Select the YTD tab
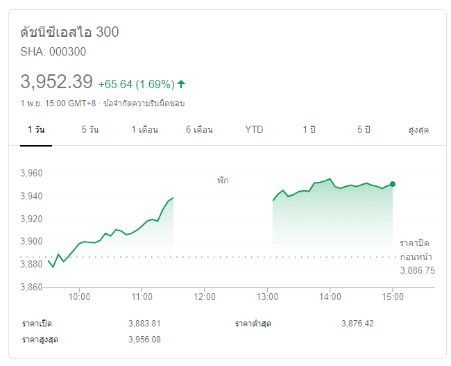The width and height of the screenshot is (451, 366). coord(254,130)
